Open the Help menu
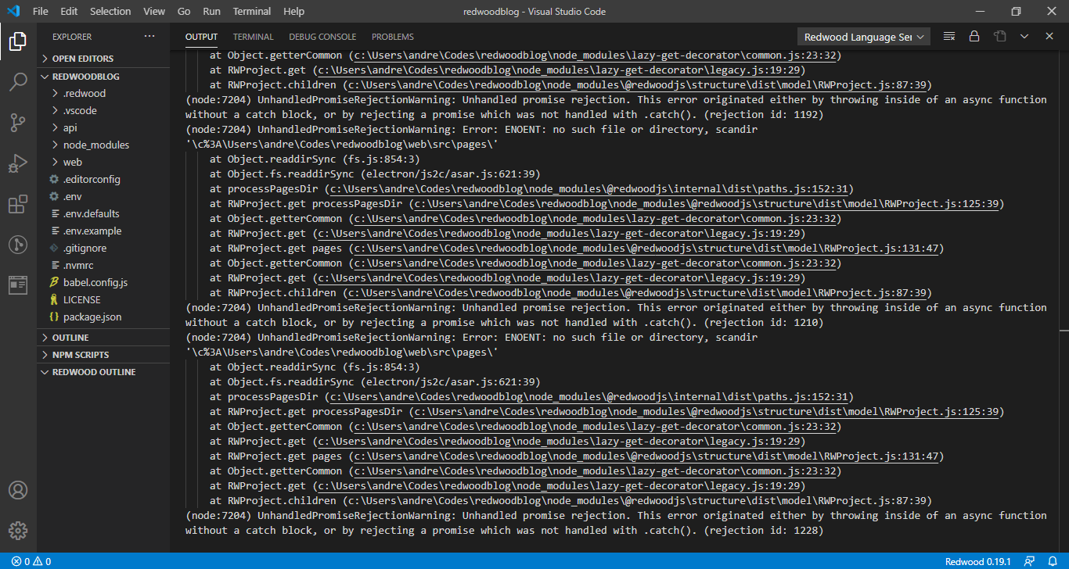Viewport: 1069px width, 569px height. (x=294, y=12)
